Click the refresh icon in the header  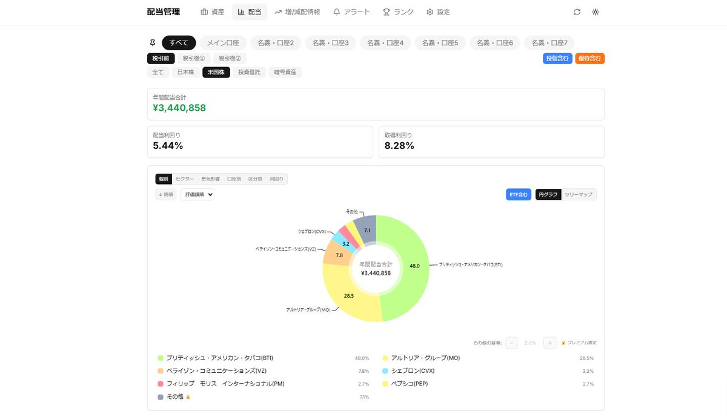577,12
